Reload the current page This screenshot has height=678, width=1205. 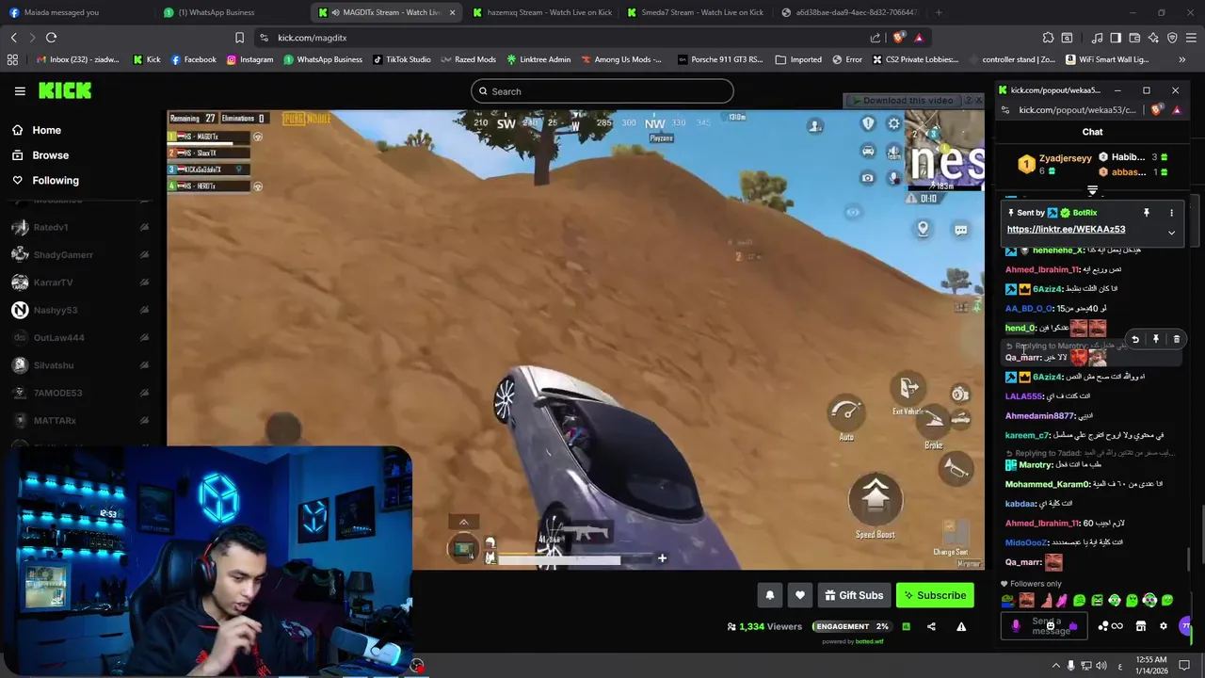(51, 38)
